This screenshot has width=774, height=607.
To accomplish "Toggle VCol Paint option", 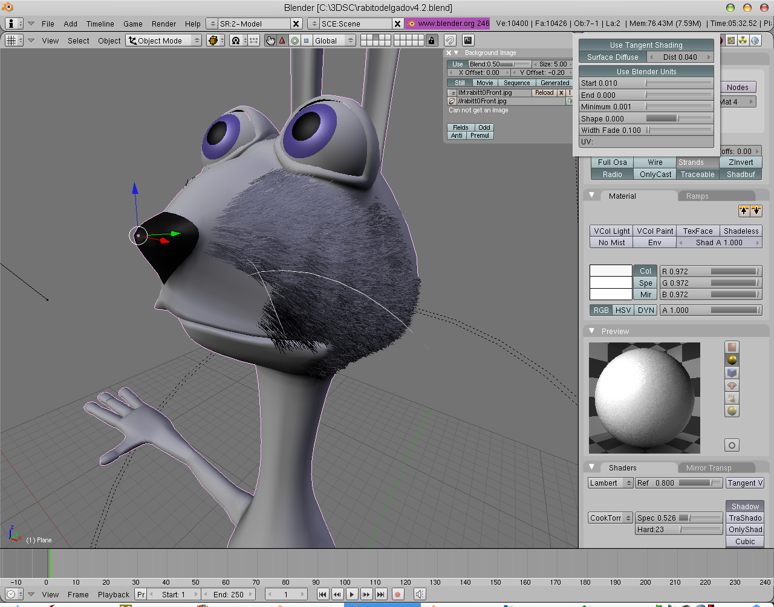I will click(x=655, y=231).
